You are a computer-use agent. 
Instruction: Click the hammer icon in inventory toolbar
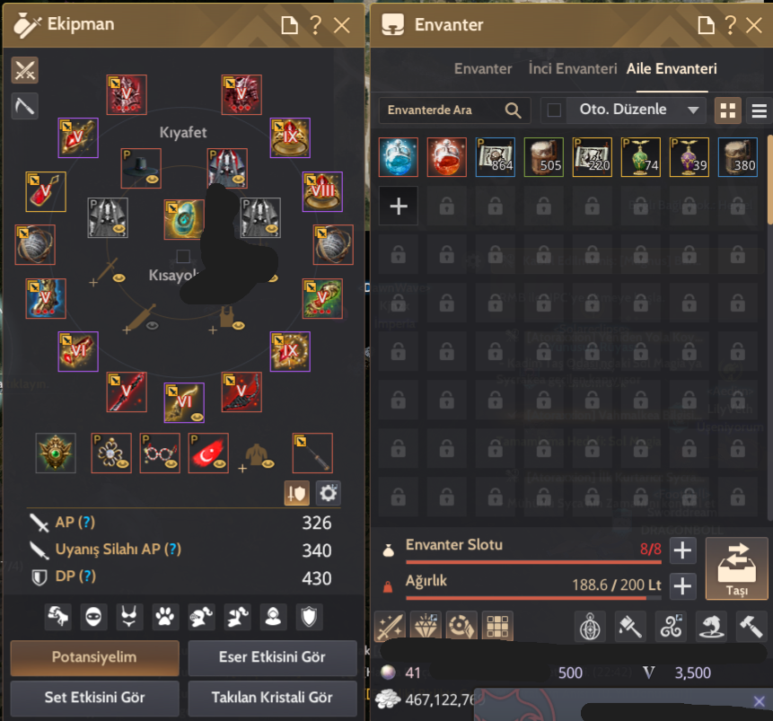(x=751, y=626)
